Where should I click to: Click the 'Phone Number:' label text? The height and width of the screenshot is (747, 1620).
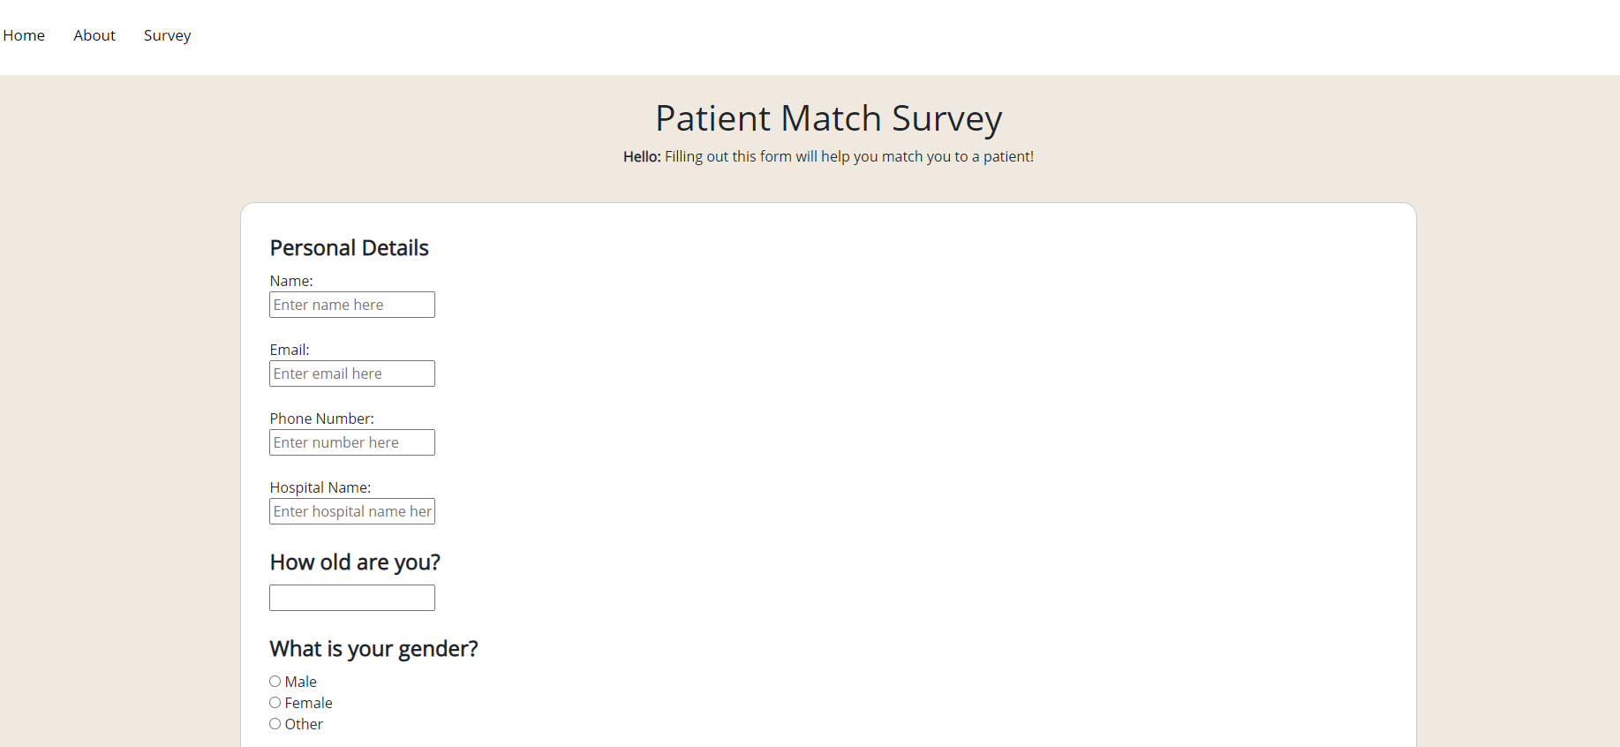pos(321,419)
